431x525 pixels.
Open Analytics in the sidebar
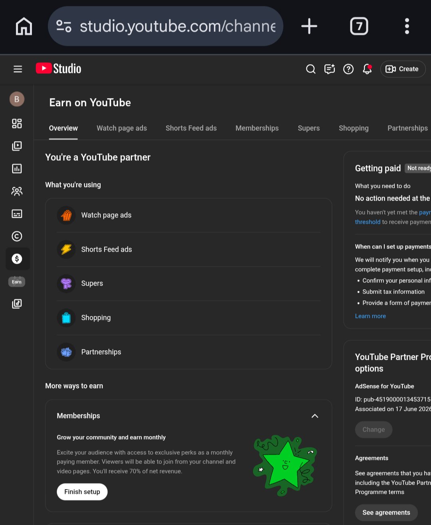(x=17, y=168)
